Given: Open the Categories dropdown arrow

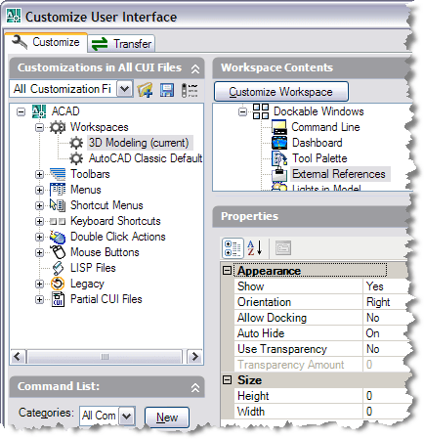Looking at the screenshot, I should point(126,416).
